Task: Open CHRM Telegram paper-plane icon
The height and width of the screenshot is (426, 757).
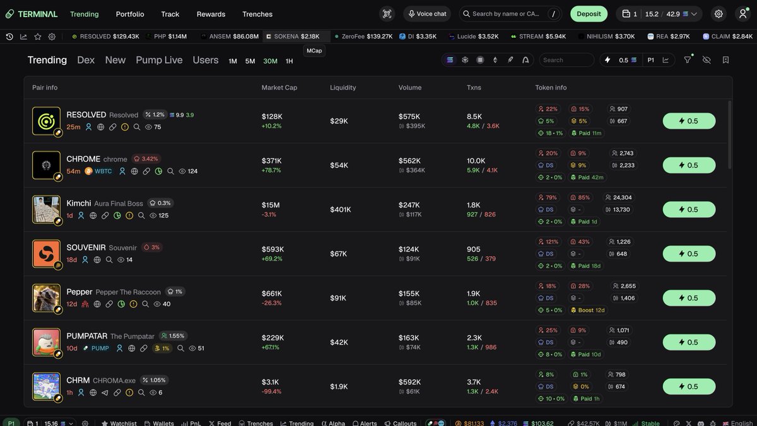Action: pos(105,393)
